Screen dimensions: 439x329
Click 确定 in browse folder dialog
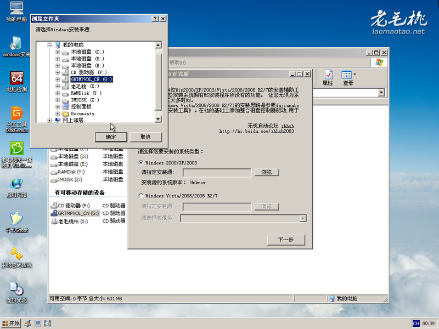point(111,137)
